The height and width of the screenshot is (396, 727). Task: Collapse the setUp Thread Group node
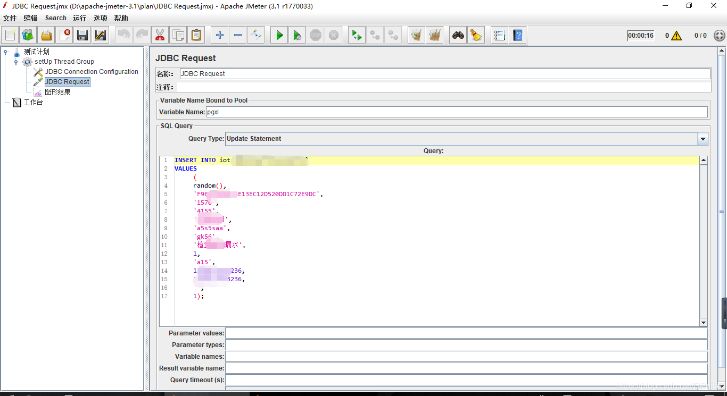16,62
